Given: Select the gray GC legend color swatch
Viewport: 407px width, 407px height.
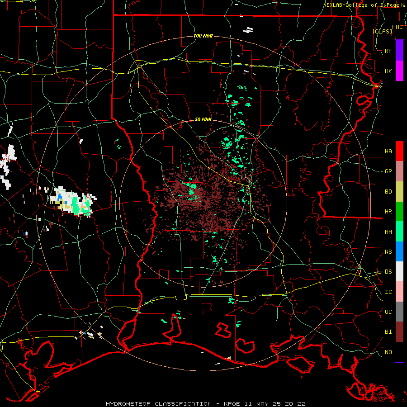Looking at the screenshot, I should 399,312.
